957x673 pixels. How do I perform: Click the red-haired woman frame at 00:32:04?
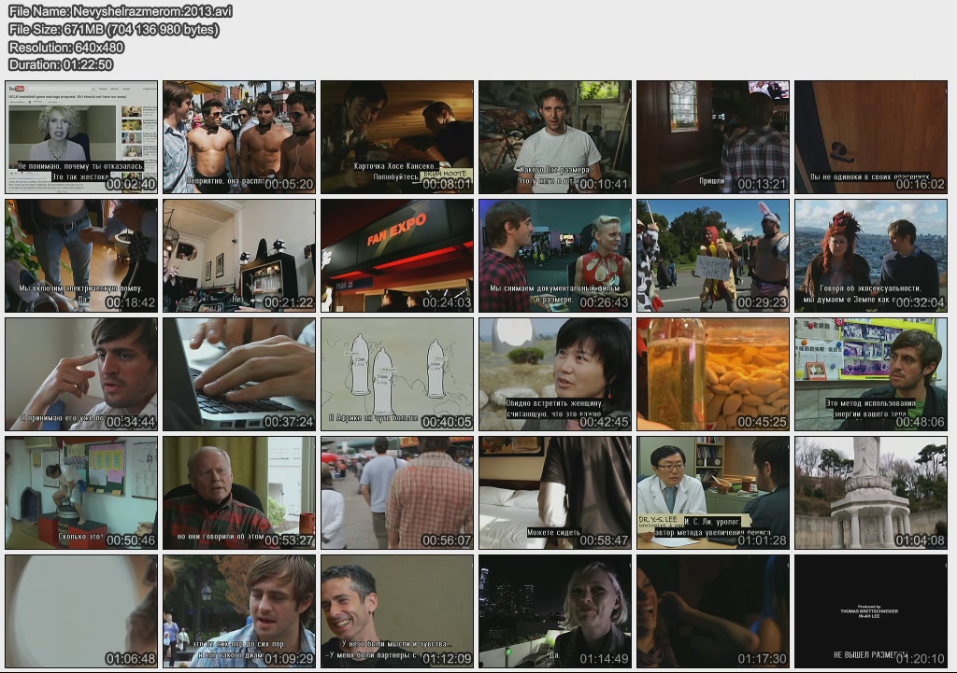[x=871, y=256]
